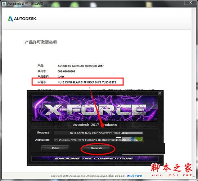Image resolution: width=198 pixels, height=181 pixels.
Task: Close the X-Force keygen window
Action: click(x=160, y=94)
